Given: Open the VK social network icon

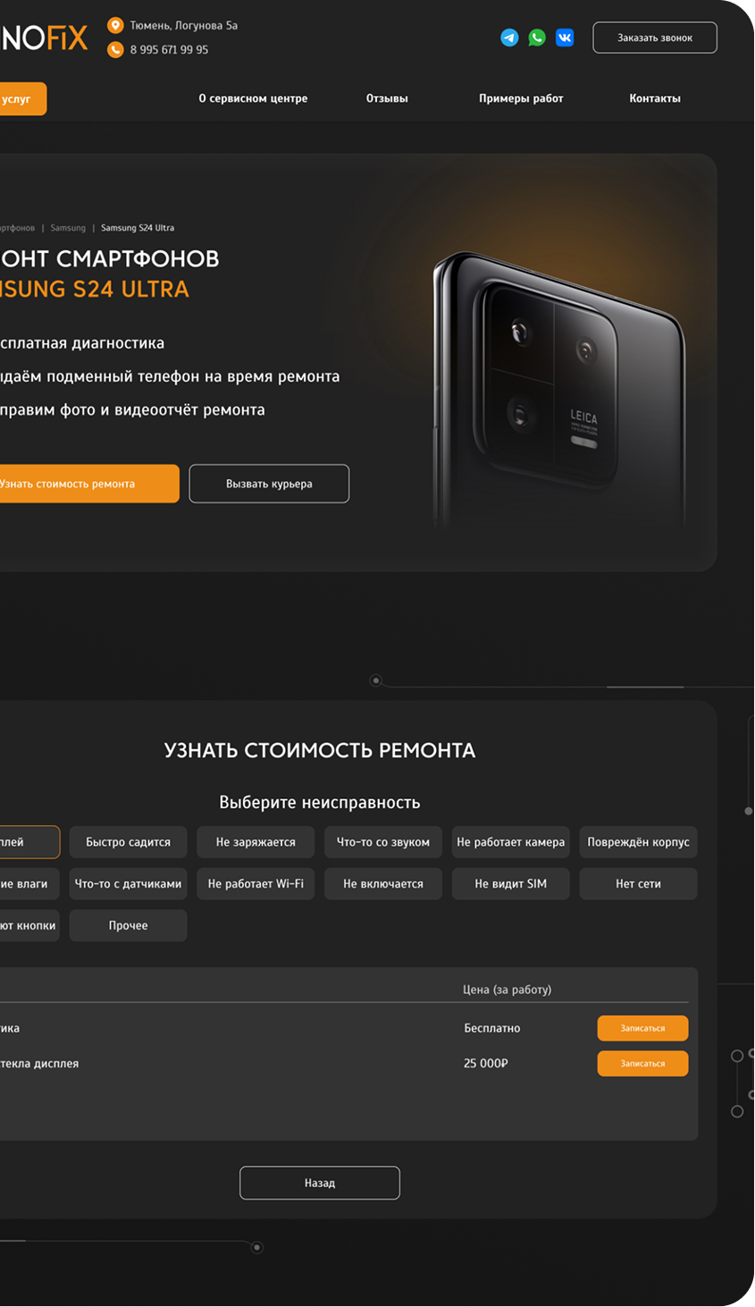Looking at the screenshot, I should (565, 38).
